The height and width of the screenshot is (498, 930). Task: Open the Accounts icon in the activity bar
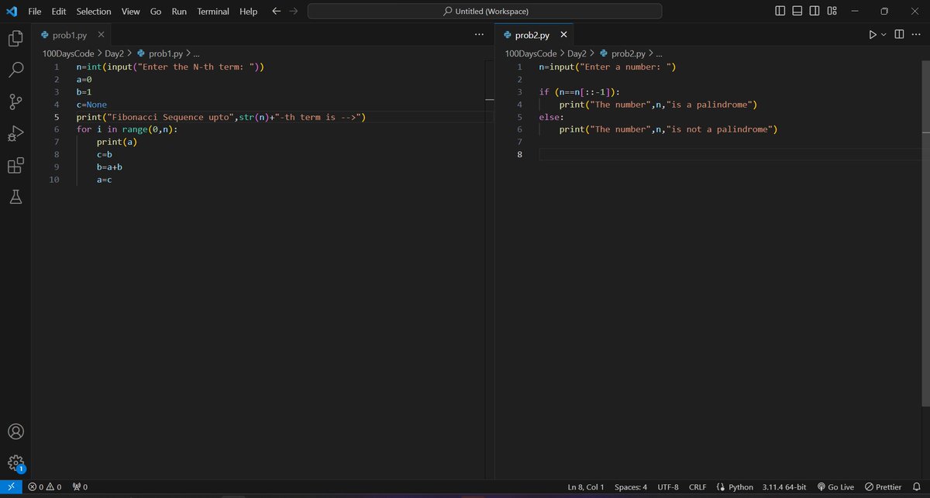coord(16,431)
